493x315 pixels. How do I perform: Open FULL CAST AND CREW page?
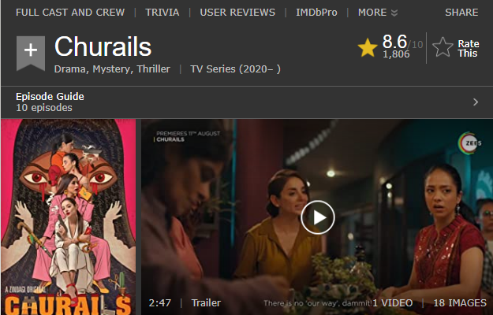(70, 13)
